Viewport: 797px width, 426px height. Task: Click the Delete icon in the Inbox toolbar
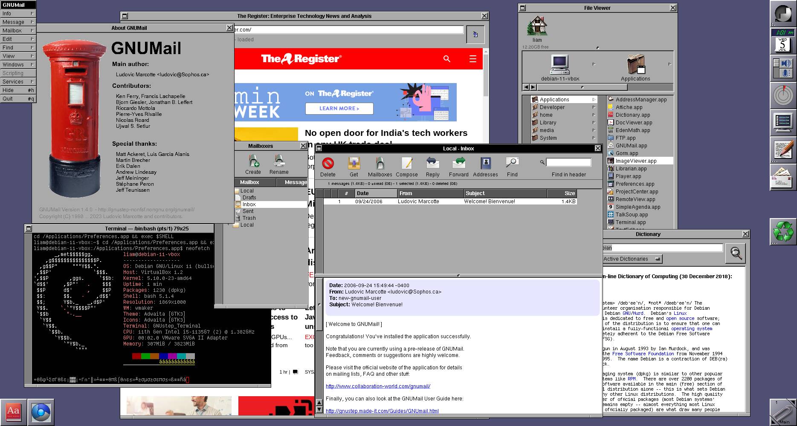(327, 164)
